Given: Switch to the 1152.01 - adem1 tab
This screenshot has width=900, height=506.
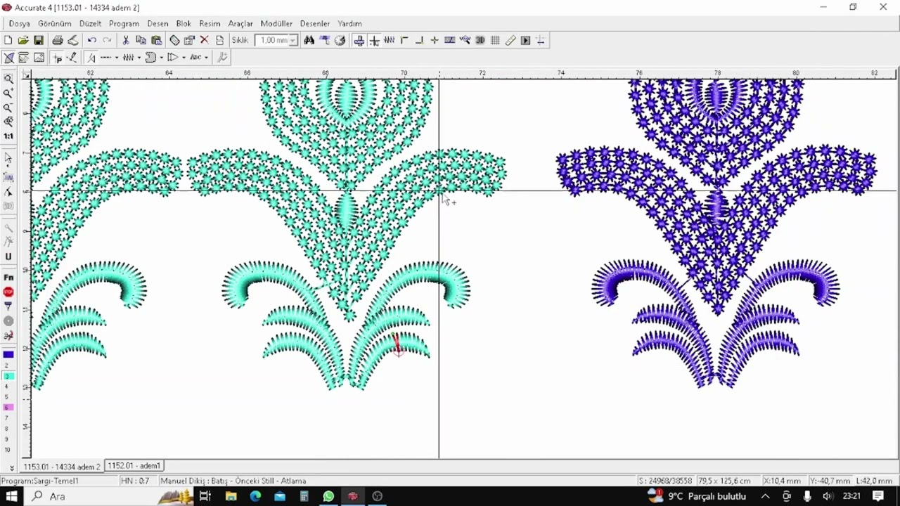Looking at the screenshot, I should (x=134, y=466).
